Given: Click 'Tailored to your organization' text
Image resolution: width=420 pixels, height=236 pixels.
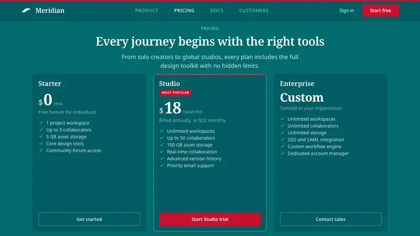Looking at the screenshot, I should pyautogui.click(x=311, y=108).
